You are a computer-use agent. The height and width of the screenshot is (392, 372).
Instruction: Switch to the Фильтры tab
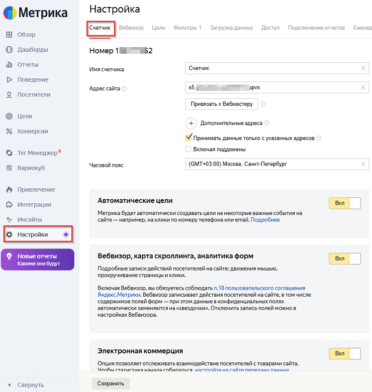coord(188,28)
